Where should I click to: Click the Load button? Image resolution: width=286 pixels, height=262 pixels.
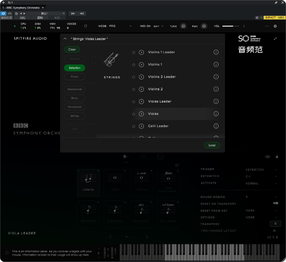coord(212,145)
